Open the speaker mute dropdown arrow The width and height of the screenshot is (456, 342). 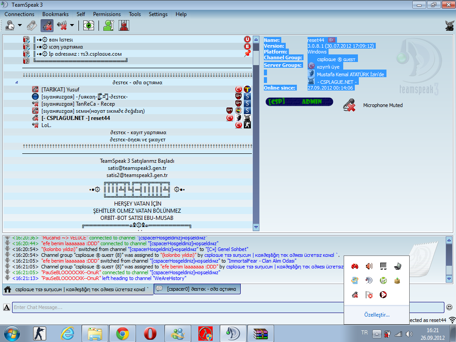(72, 25)
